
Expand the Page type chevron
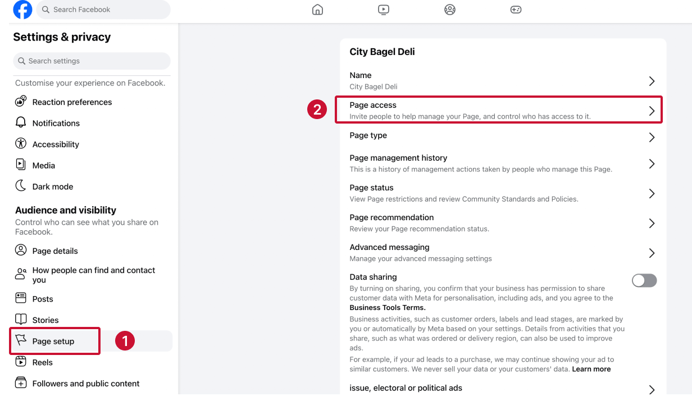coord(652,137)
